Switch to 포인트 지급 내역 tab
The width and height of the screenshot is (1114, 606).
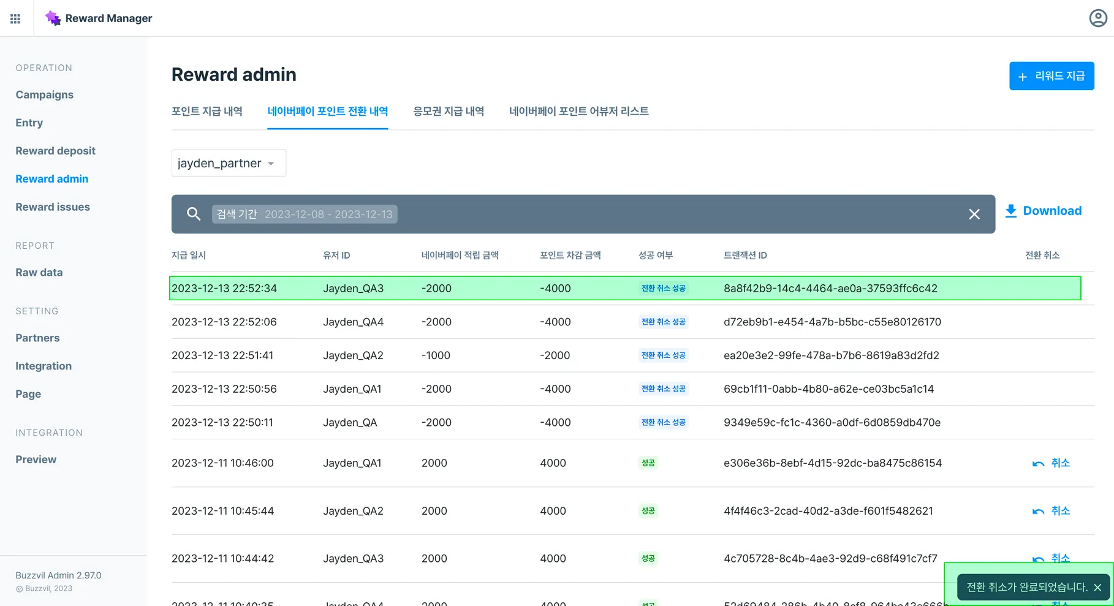pos(207,112)
